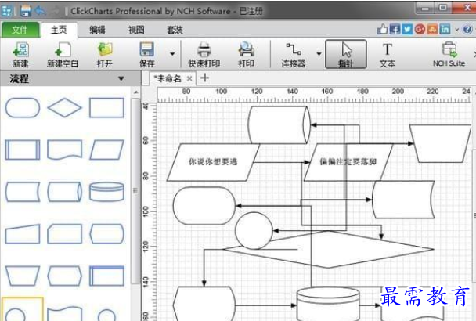Click the Google+ share icon
The height and width of the screenshot is (321, 476).
tap(420, 29)
